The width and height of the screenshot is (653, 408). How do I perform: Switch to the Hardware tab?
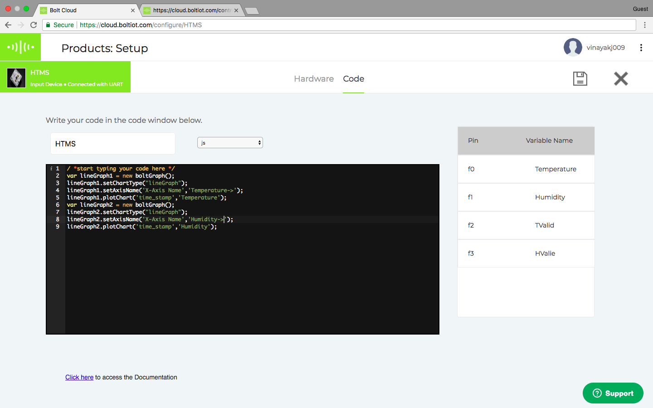tap(314, 79)
